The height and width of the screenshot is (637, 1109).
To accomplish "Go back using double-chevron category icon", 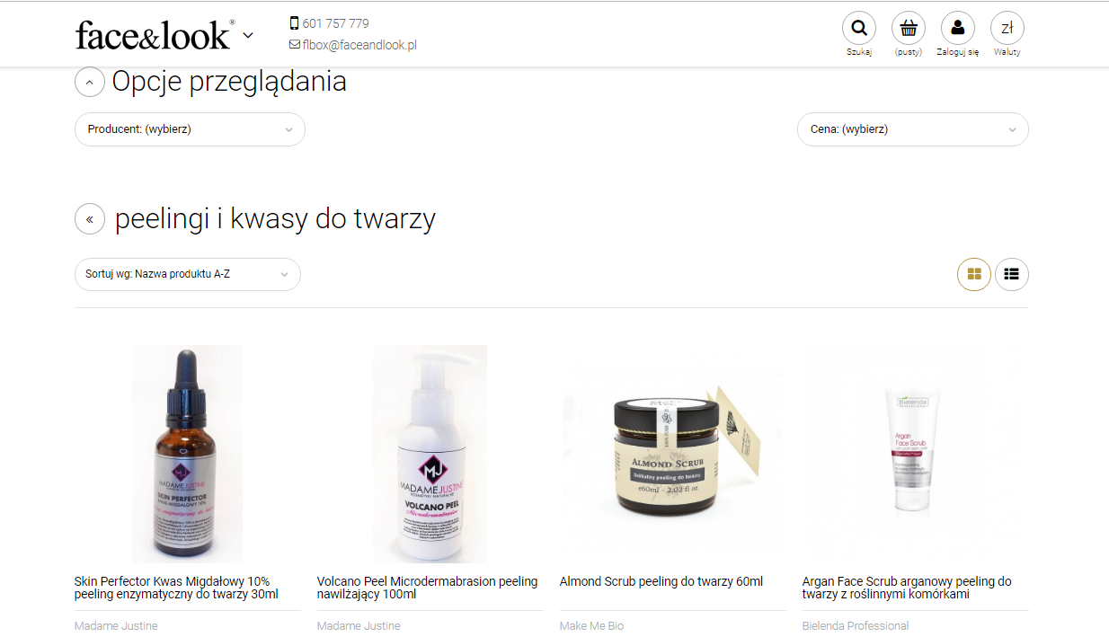I will pos(90,219).
